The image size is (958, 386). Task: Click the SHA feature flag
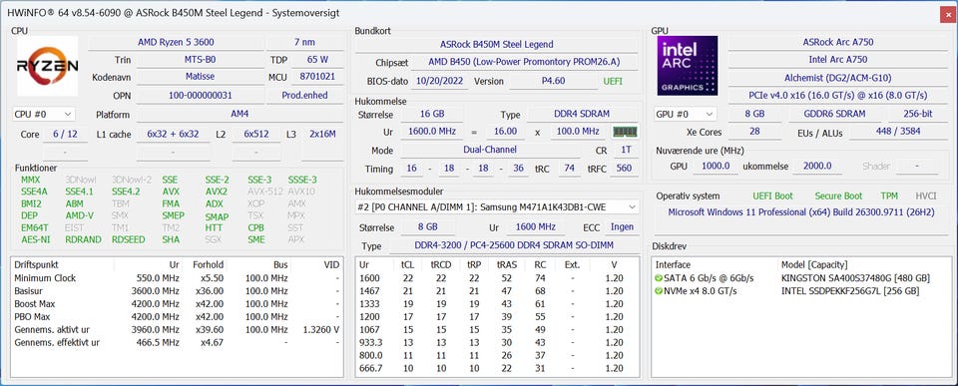pyautogui.click(x=171, y=239)
